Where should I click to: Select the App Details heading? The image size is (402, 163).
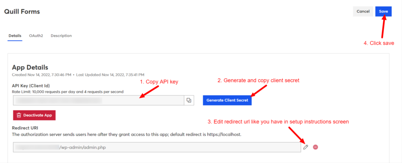30,68
